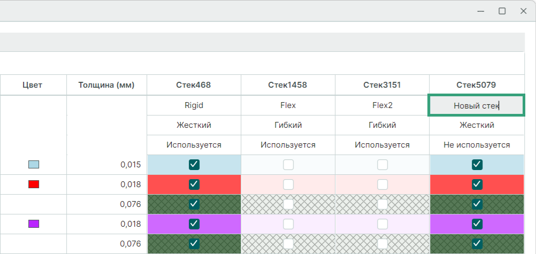Click the red color swatch
536x254 pixels.
click(33, 184)
